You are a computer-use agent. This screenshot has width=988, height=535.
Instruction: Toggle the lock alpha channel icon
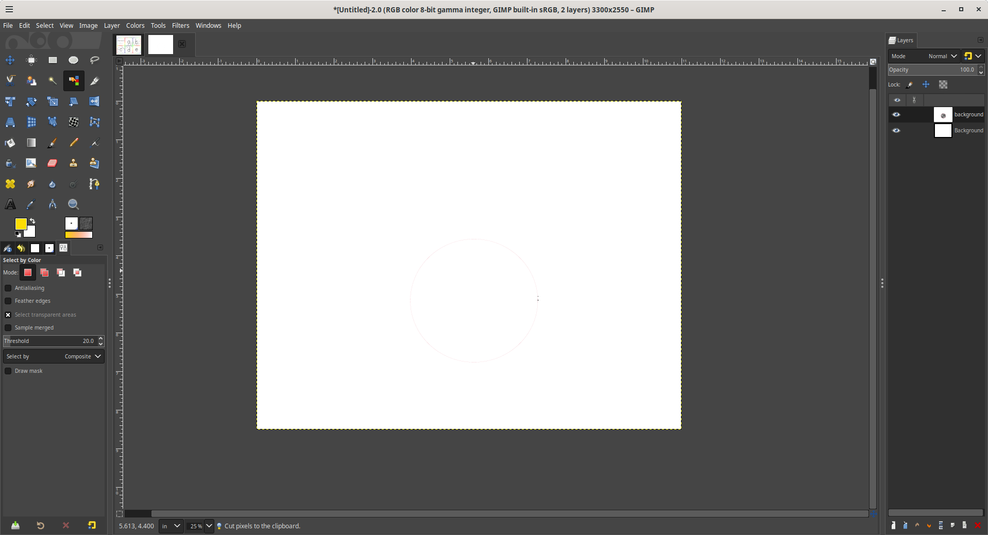(x=943, y=84)
